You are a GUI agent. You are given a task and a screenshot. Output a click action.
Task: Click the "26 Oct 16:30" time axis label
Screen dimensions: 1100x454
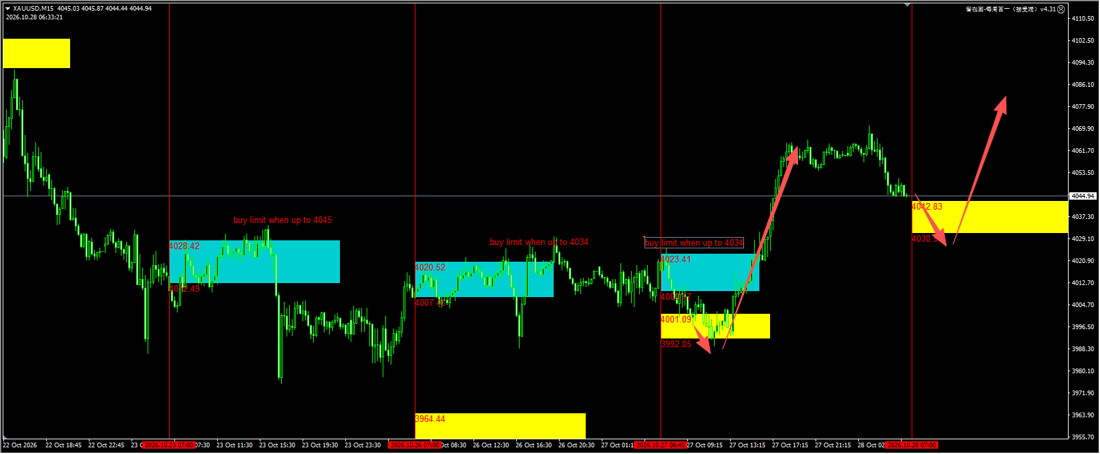click(x=534, y=445)
